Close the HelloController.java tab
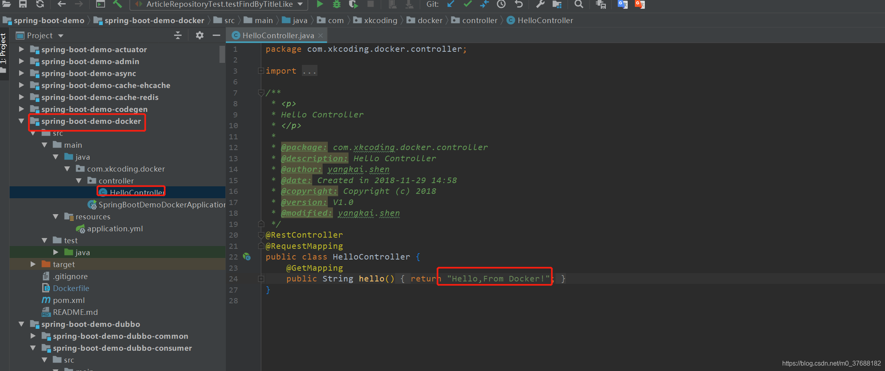The width and height of the screenshot is (885, 371). [321, 35]
